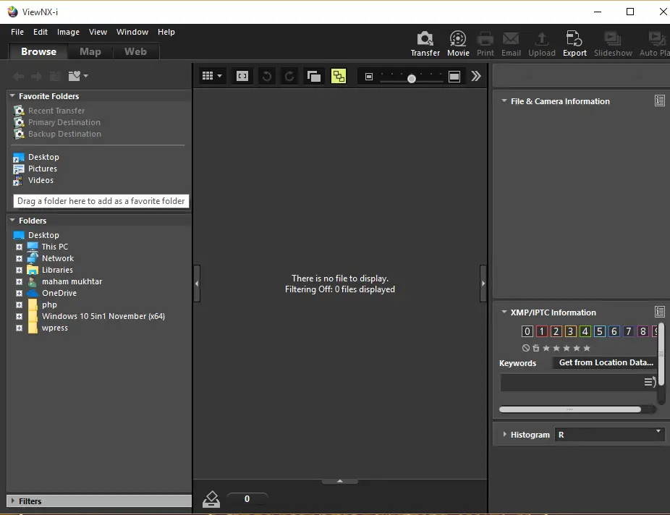This screenshot has width=670, height=515.
Task: Collapse the Favorite Folders section
Action: coord(12,96)
